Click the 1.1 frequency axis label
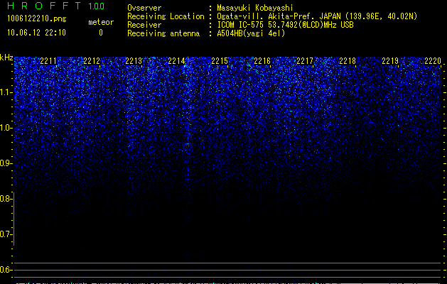Viewport: 447px width, 284px height. [x=6, y=92]
